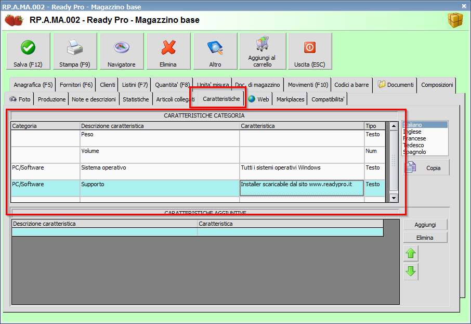Switch to the Movimenti (F10) tab
Viewport: 471px width, 324px height.
coord(308,85)
